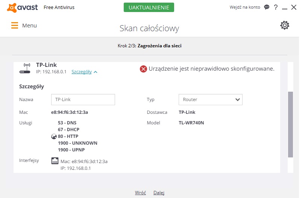
Task: Click the model value TL-WR740N
Action: point(191,123)
